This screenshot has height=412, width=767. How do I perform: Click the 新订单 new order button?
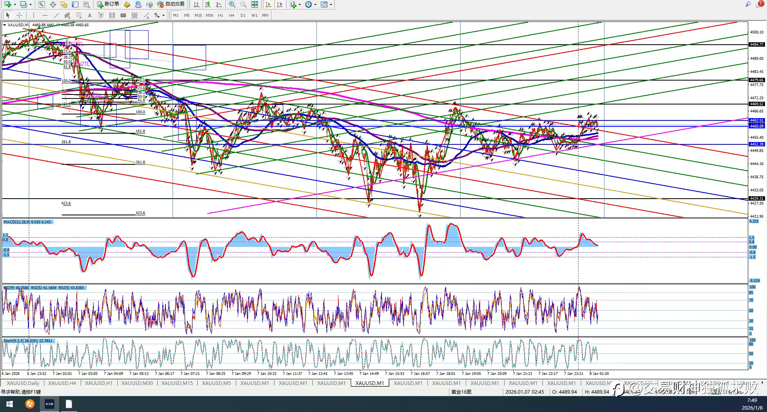(x=108, y=4)
